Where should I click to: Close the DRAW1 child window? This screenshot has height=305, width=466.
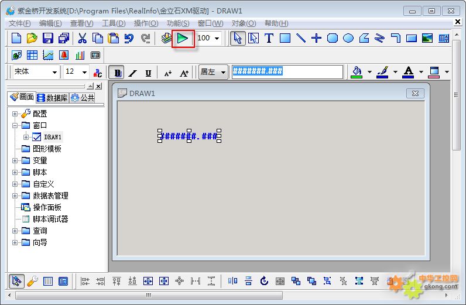coord(415,93)
